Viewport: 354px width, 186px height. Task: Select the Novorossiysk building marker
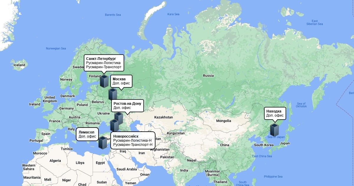[x=114, y=125]
